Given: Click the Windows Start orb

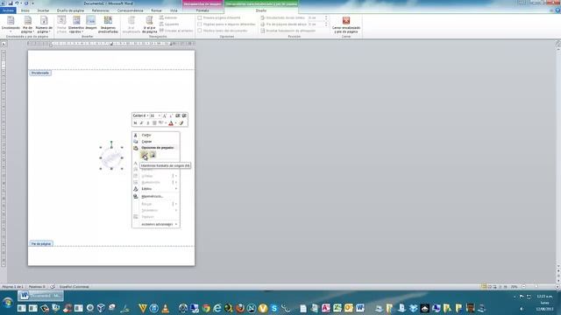Looking at the screenshot, I should [8, 303].
